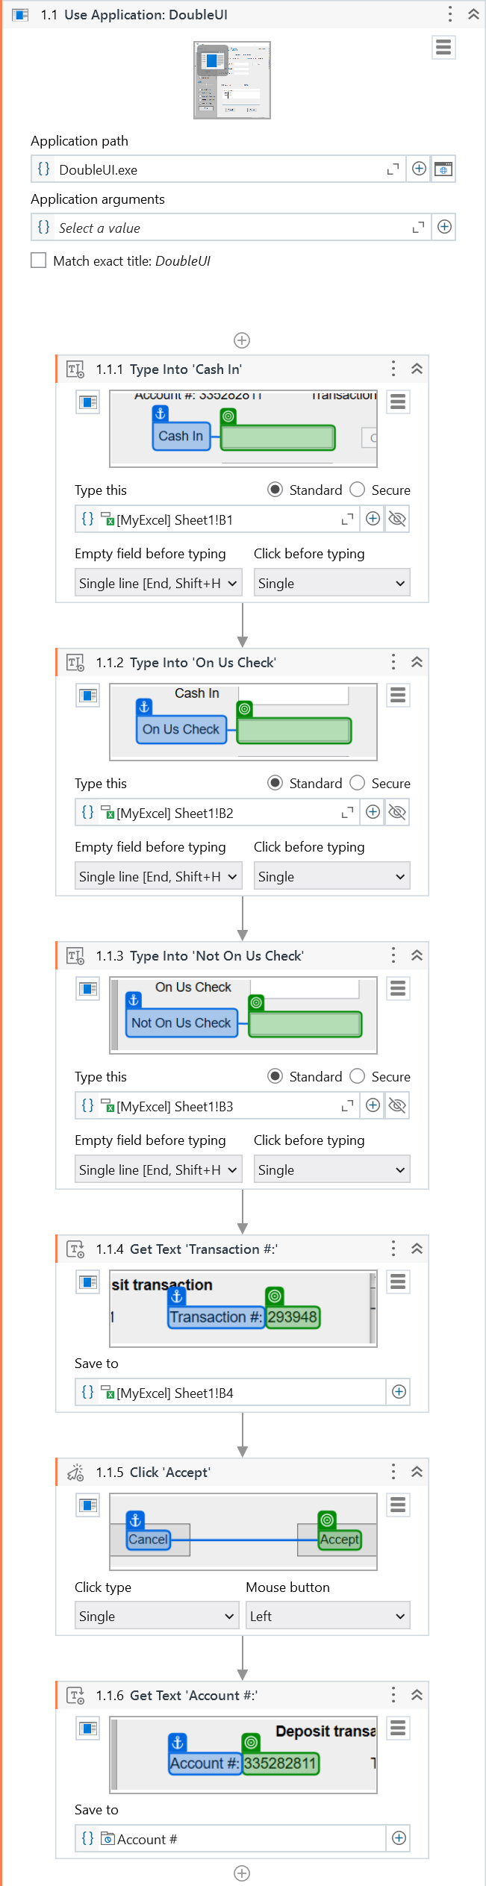
Task: Click plus icon beside Application arguments field
Action: pyautogui.click(x=444, y=228)
